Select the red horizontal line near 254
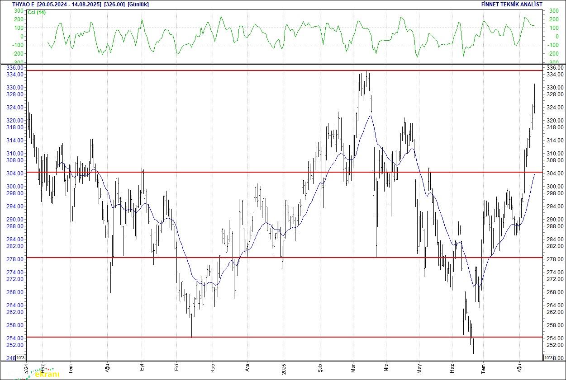The image size is (566, 380). click(x=285, y=337)
